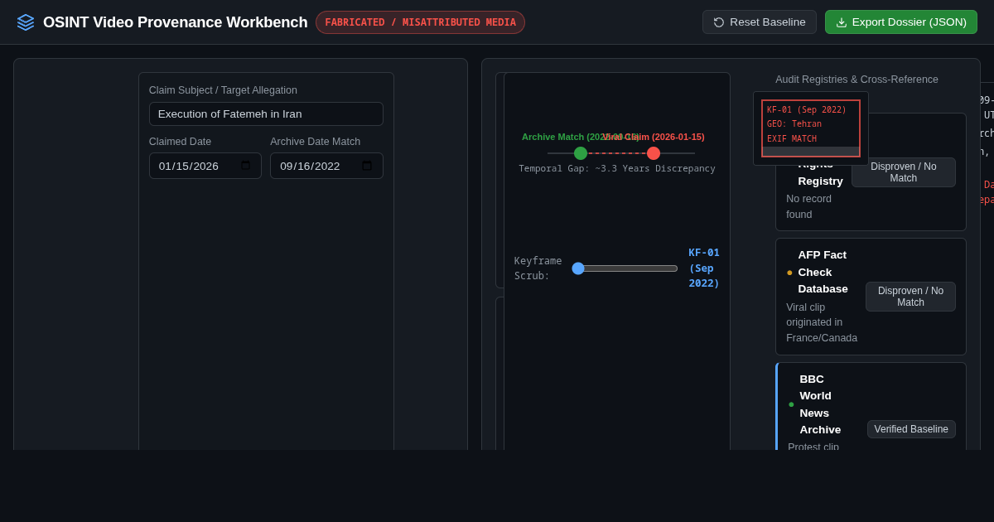Click the 'No record found' registry note
The width and height of the screenshot is (994, 522).
click(x=809, y=206)
